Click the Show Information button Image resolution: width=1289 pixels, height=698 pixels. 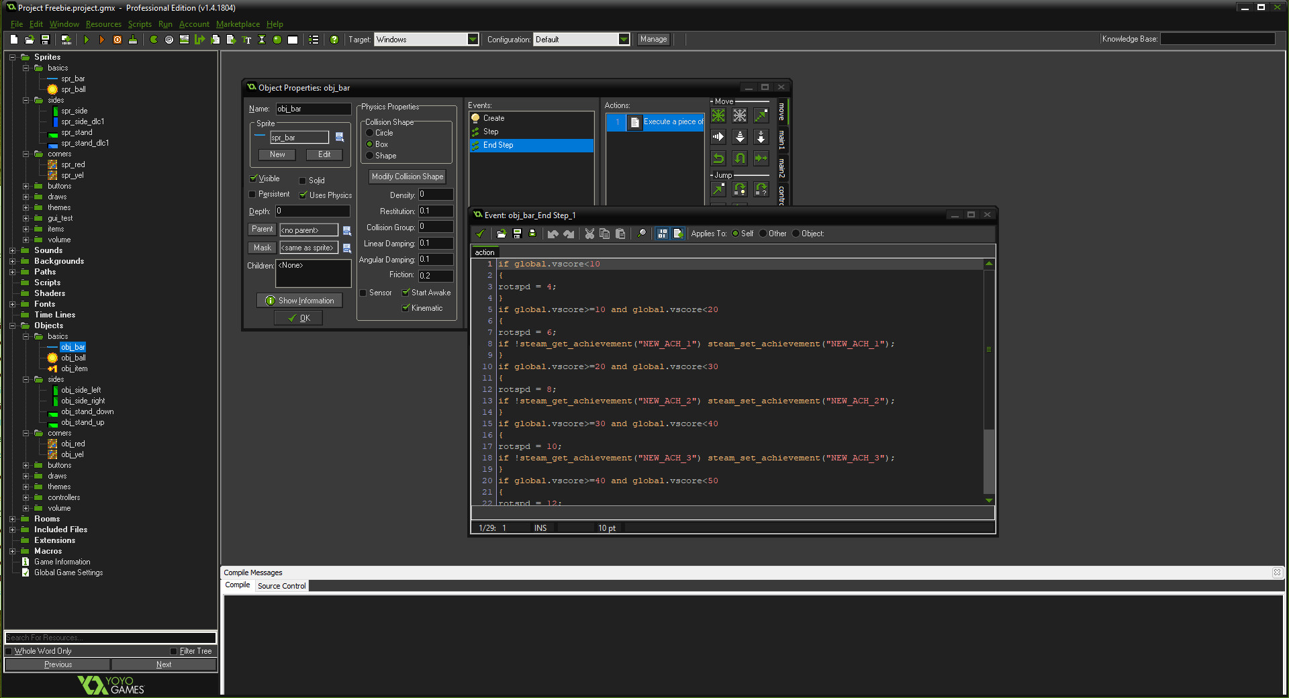(x=299, y=300)
